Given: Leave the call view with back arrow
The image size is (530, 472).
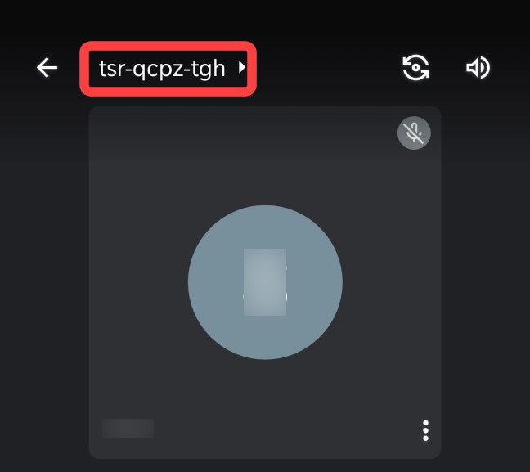Looking at the screenshot, I should click(47, 68).
